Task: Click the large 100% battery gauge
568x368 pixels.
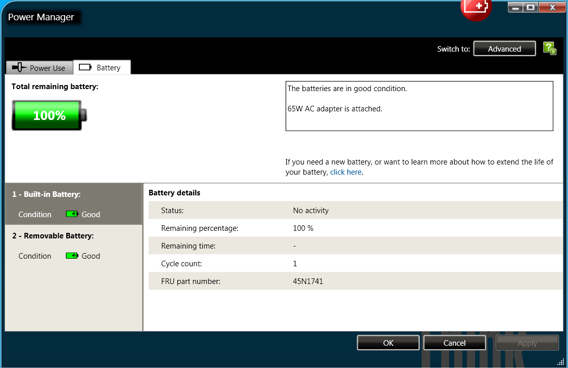Action: 49,115
